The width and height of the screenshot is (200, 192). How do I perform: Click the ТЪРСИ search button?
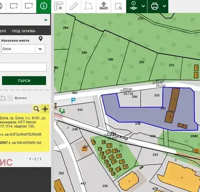click(x=24, y=81)
